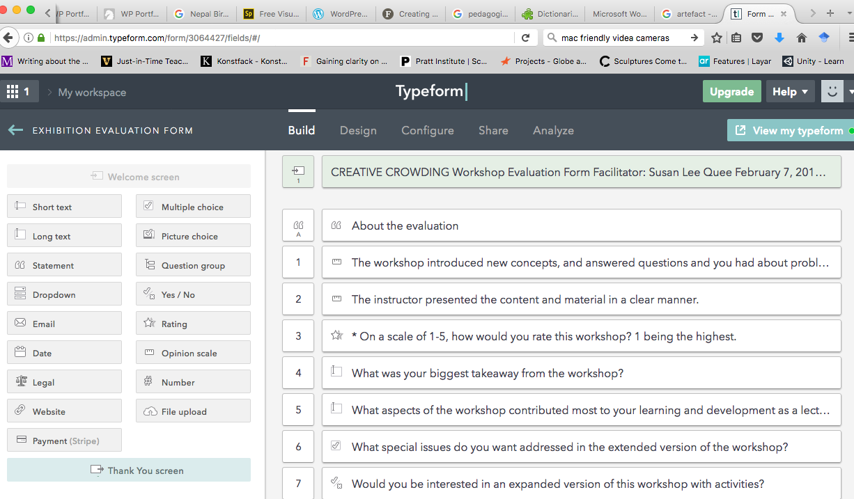Viewport: 854px width, 499px height.
Task: Click the quote icon block labeled A
Action: pyautogui.click(x=298, y=225)
